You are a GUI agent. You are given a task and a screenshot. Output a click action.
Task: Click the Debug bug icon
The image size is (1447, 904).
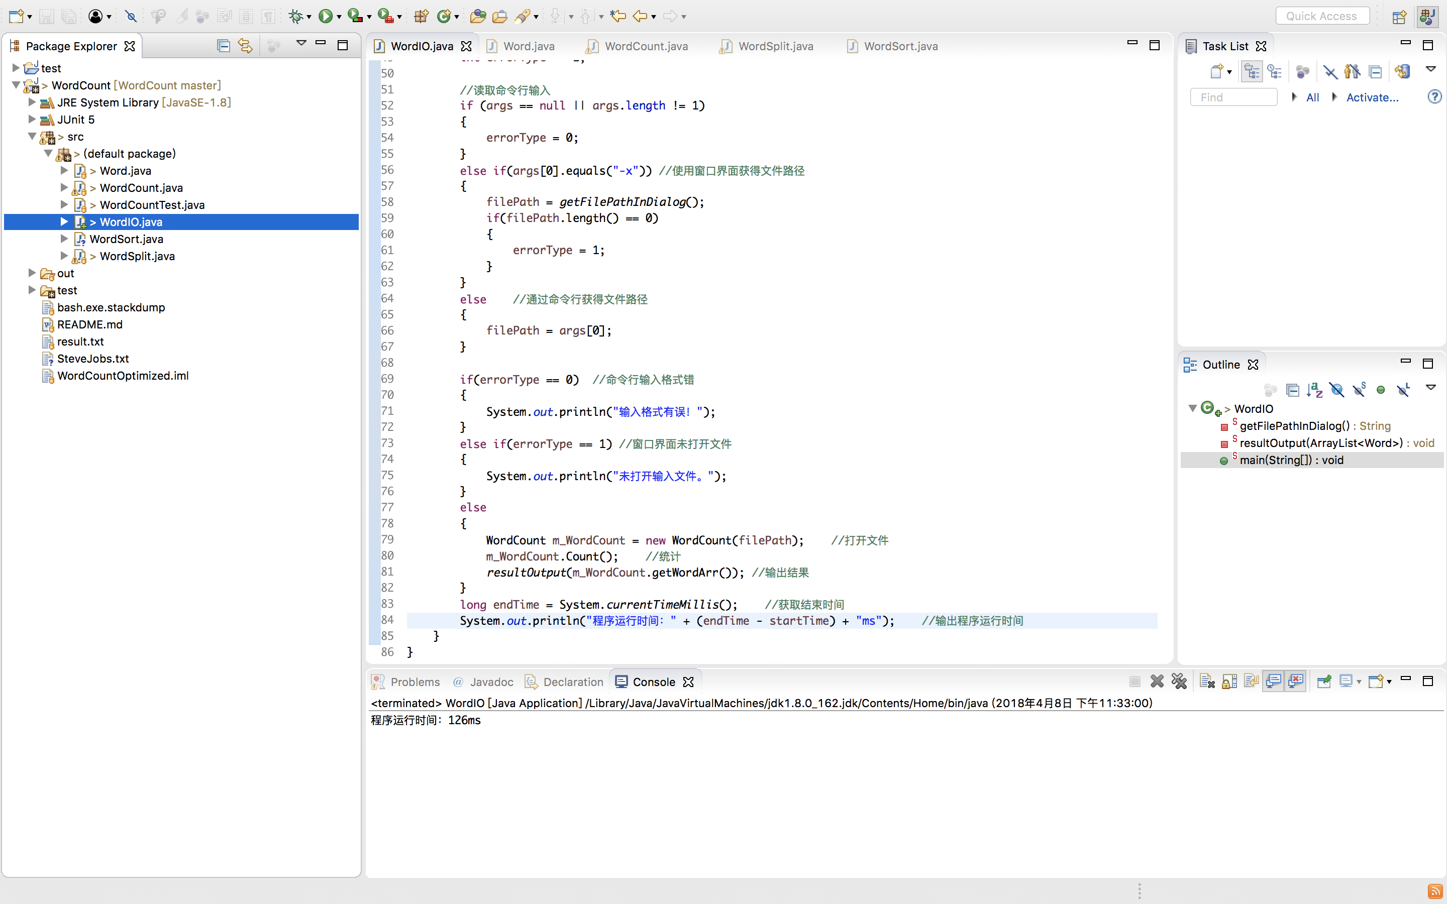click(x=295, y=16)
